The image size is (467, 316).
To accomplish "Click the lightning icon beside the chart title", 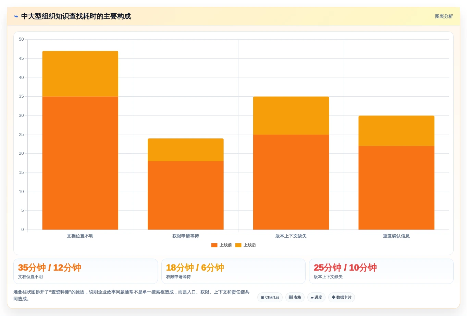I will 16,16.
